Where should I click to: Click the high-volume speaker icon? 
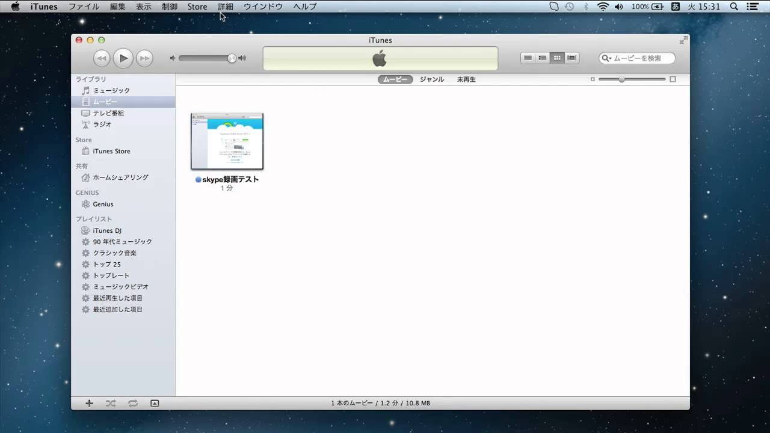coord(242,58)
